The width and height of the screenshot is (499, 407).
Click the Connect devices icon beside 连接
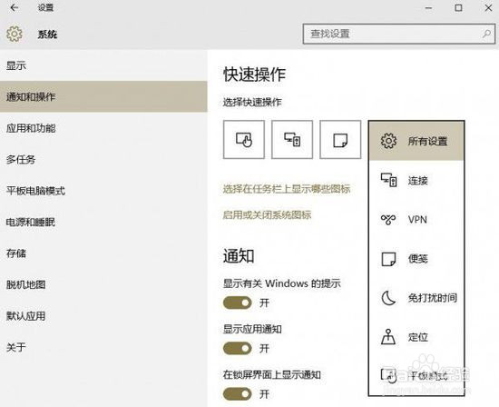(388, 180)
